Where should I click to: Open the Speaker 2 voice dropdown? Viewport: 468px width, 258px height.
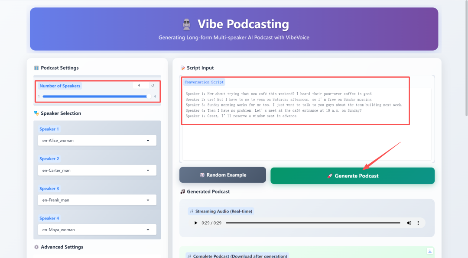97,171
